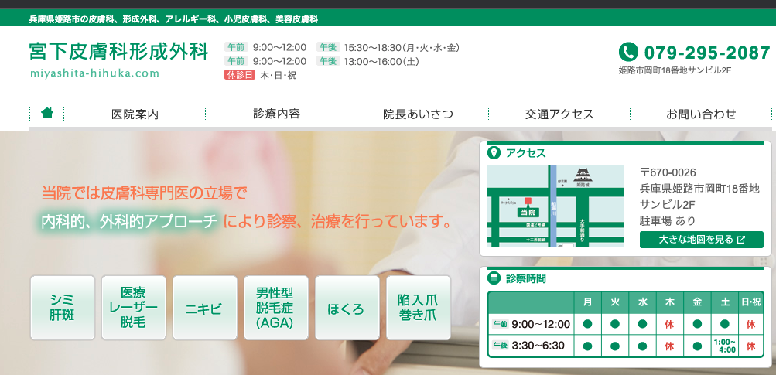Screen dimensions: 776x375
Task: Open the 医院案内 menu item
Action: 135,114
